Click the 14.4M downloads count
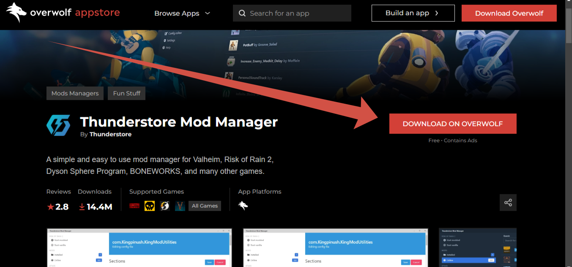The image size is (572, 267). 96,207
